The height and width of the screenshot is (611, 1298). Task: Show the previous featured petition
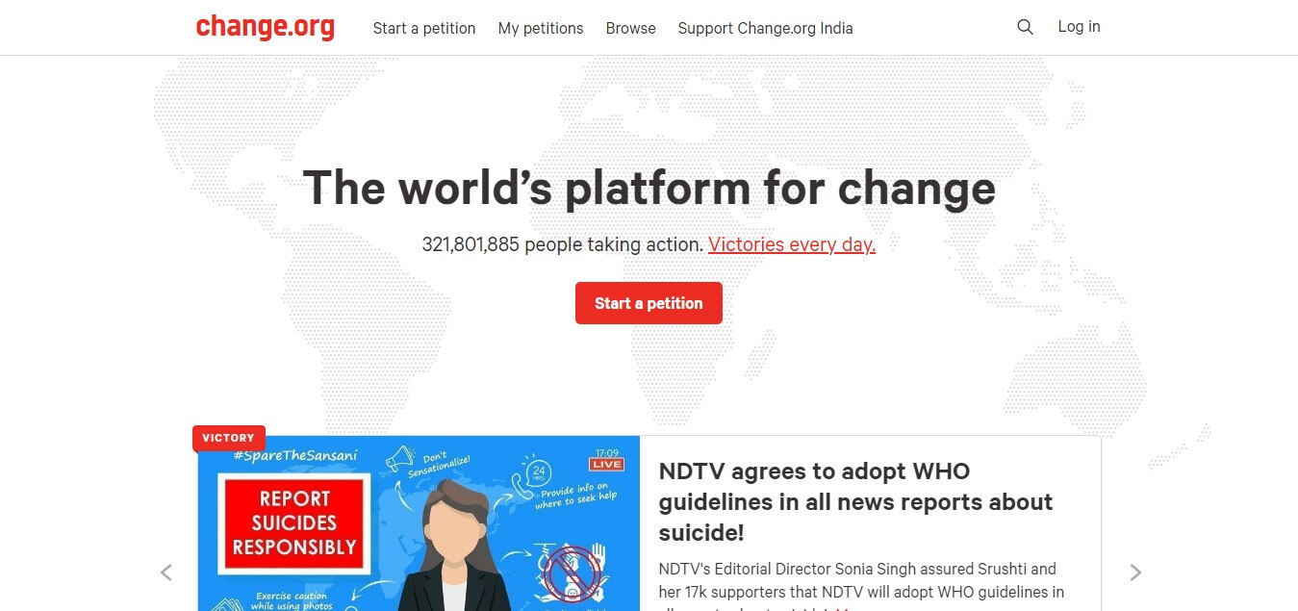click(166, 573)
